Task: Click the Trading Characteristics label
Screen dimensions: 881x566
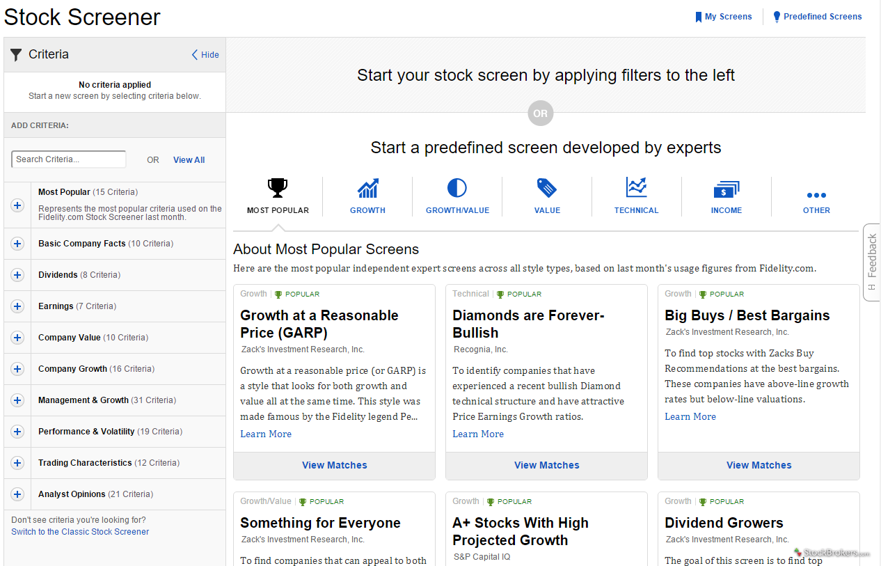Action: point(85,463)
